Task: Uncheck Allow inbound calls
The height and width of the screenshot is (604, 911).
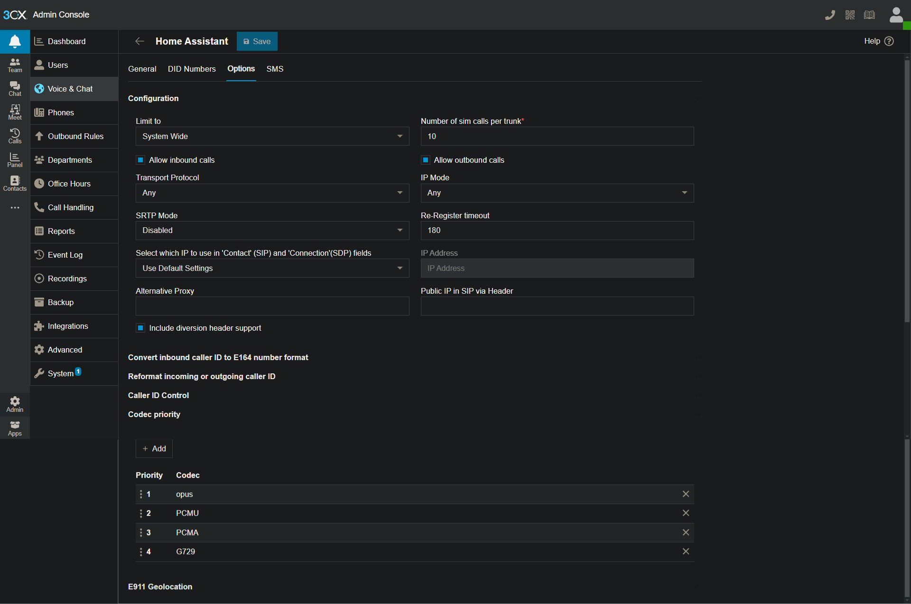Action: [140, 160]
